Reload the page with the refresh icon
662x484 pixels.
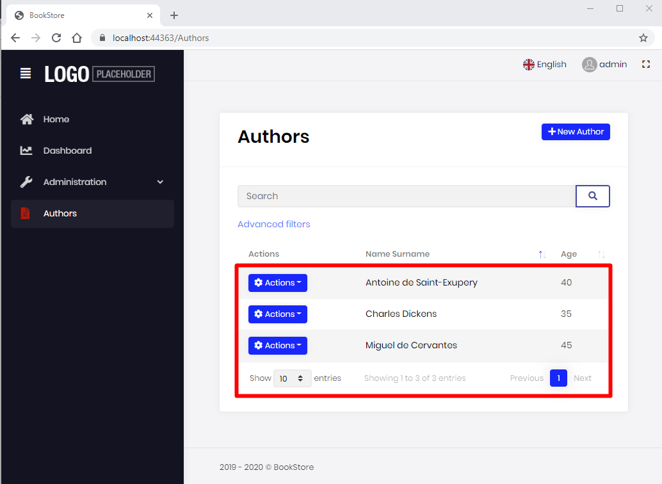(56, 38)
